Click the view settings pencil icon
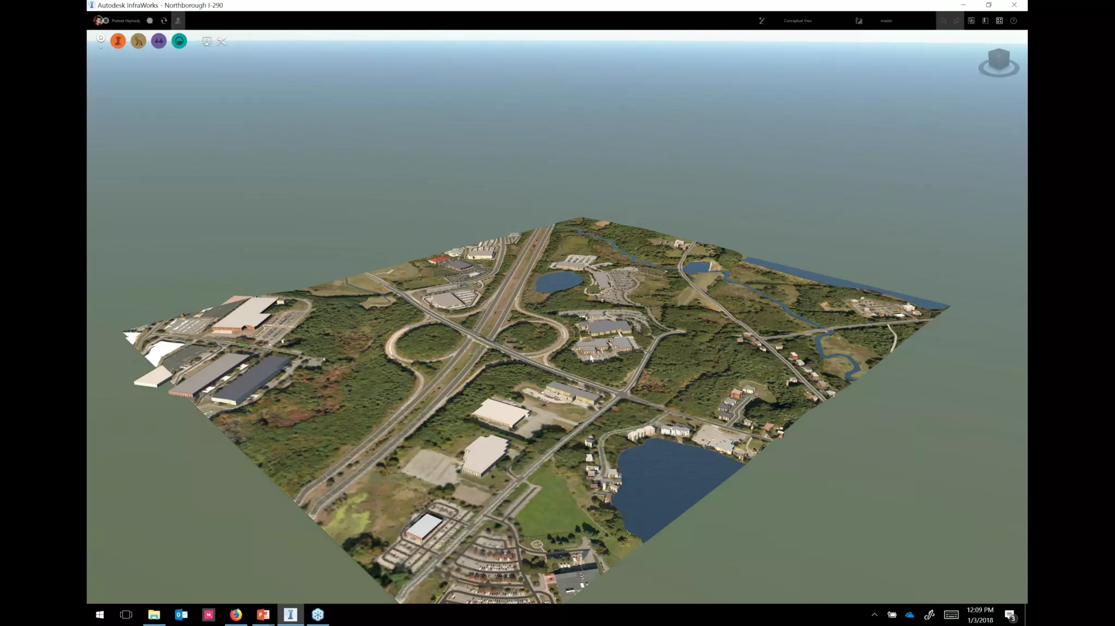This screenshot has height=626, width=1115. [762, 21]
